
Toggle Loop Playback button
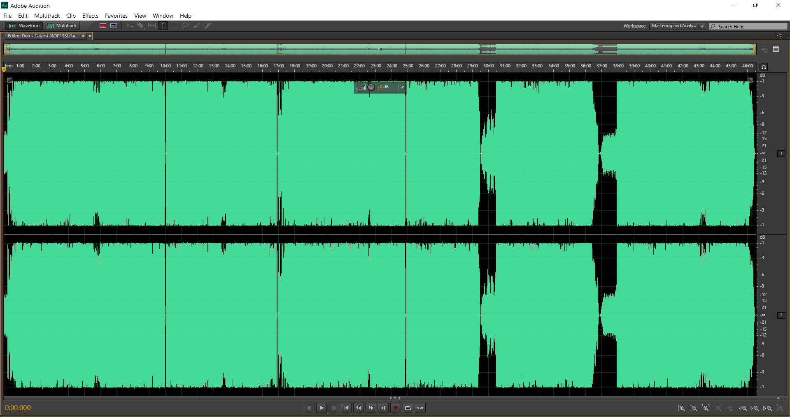coord(408,408)
